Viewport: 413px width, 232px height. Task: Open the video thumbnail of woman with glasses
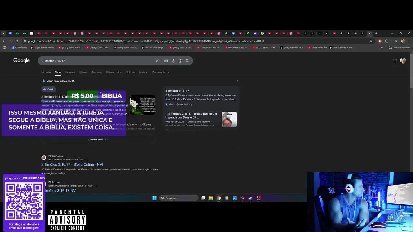(x=229, y=119)
